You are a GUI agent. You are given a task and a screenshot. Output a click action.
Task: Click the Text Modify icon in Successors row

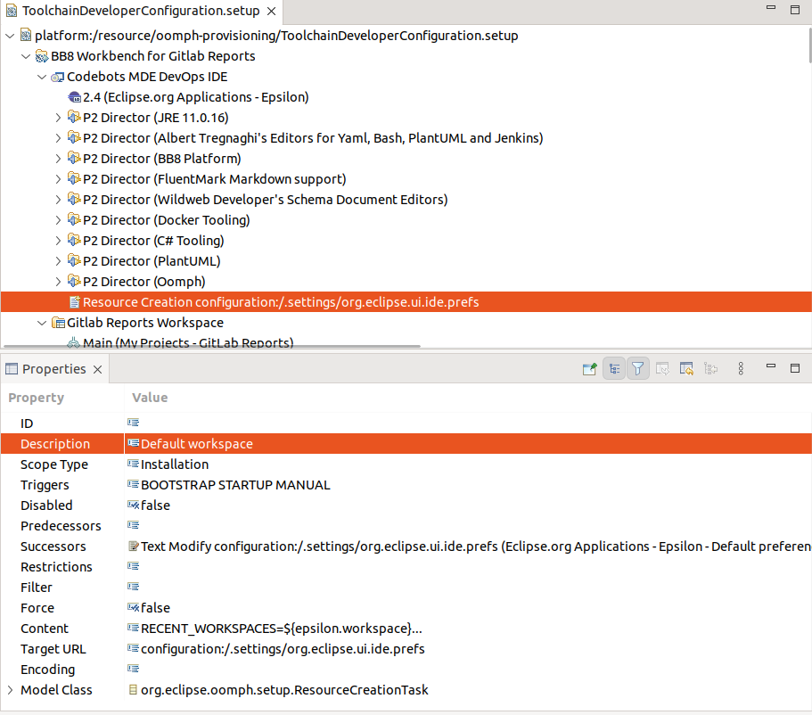click(133, 547)
